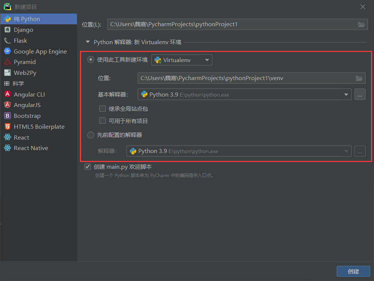Image resolution: width=374 pixels, height=281 pixels.
Task: Select Web2Py in project type list
Action: coord(38,73)
